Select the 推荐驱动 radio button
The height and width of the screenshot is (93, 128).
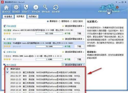[x=60, y=21]
